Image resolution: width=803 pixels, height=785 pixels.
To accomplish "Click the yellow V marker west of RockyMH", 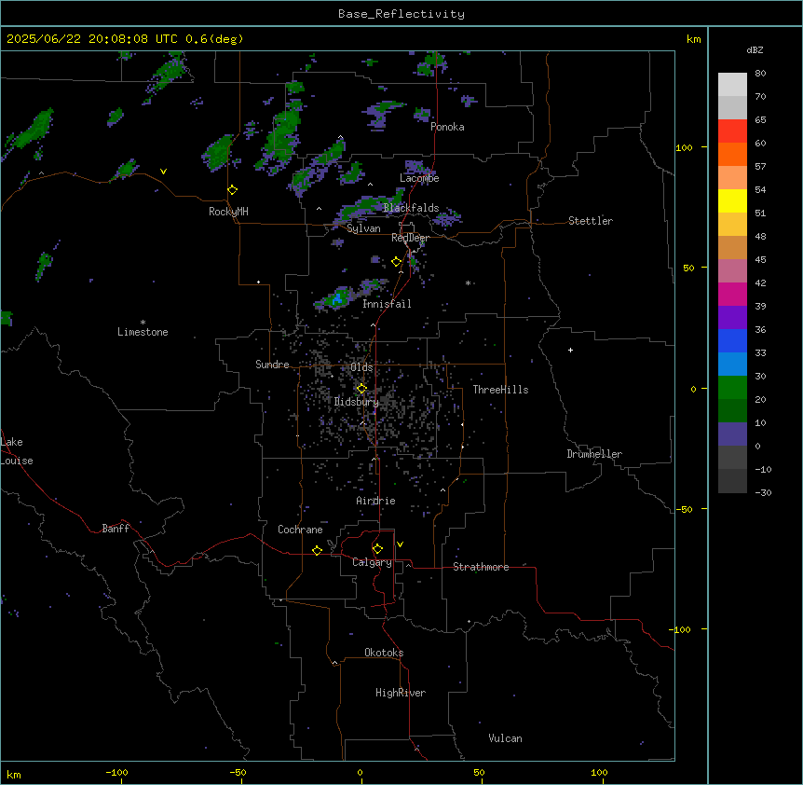I will tap(163, 172).
